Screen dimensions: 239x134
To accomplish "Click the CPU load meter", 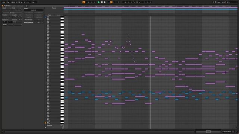I will (228, 2).
